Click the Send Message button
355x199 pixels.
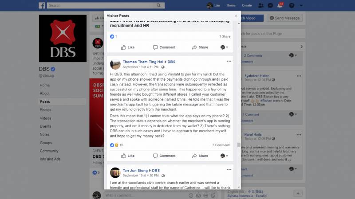284,18
